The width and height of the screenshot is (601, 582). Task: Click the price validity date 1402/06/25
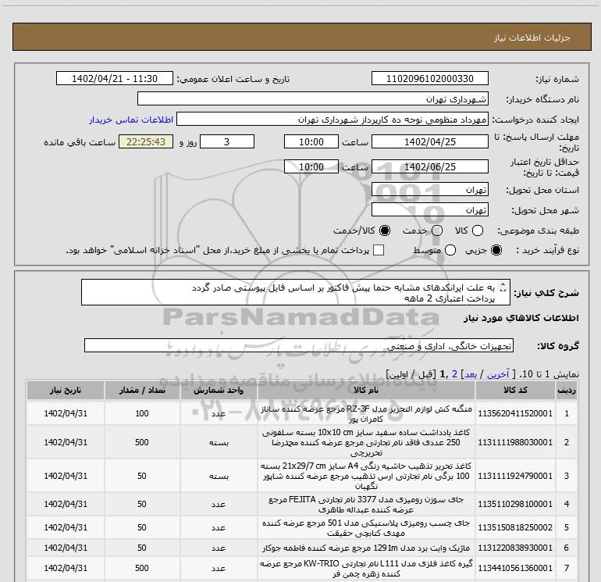coord(429,167)
